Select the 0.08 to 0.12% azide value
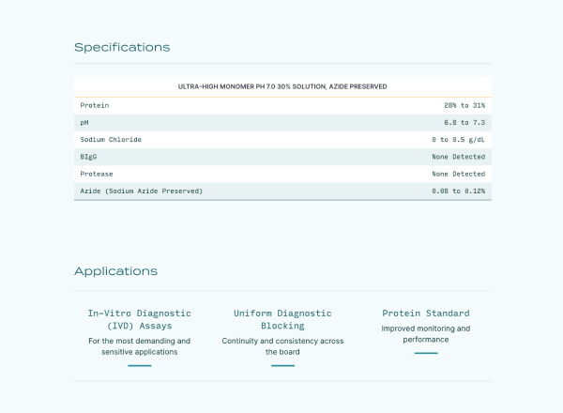The width and height of the screenshot is (563, 413). pos(459,191)
